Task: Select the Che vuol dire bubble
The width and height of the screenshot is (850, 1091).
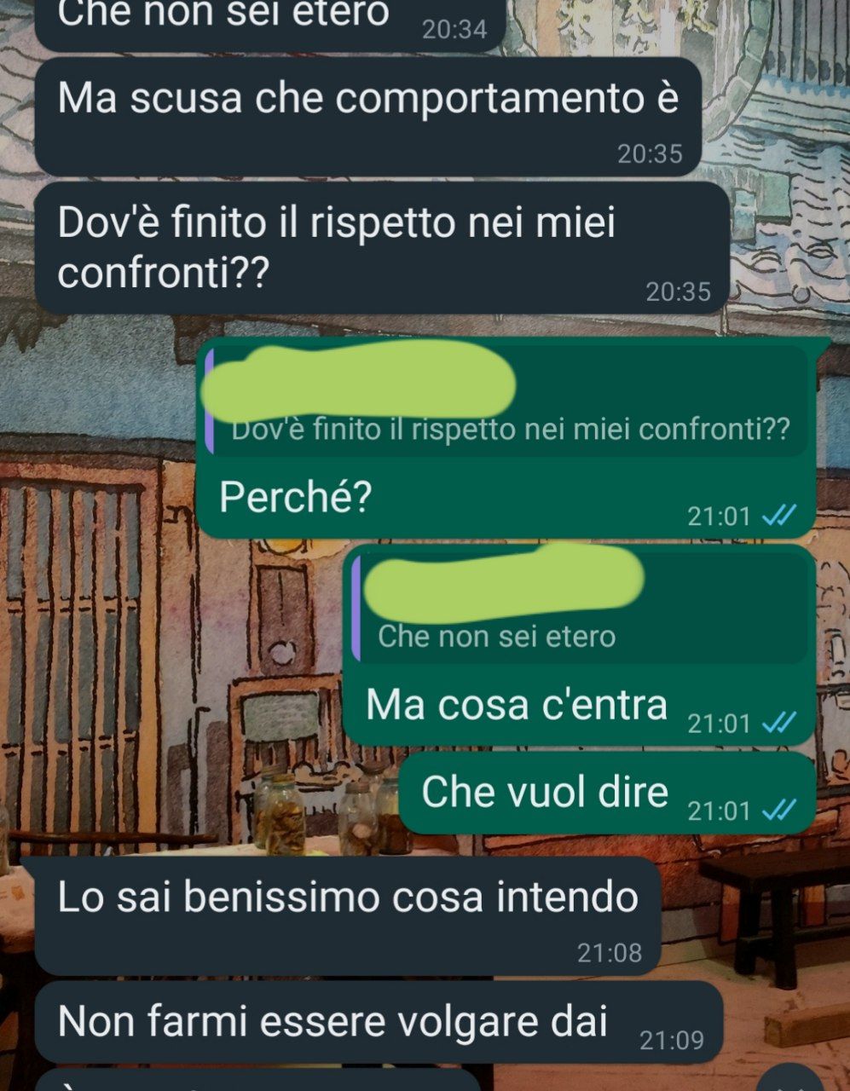Action: pos(607,793)
